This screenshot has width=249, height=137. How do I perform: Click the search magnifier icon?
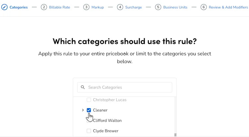coord(83,87)
